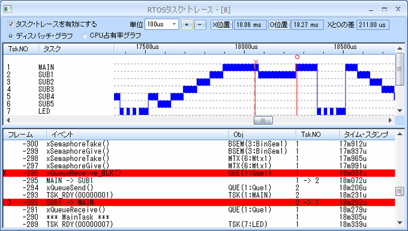Viewport: 408px width, 231px height.
Task: Zoom in with the plus button
Action: tap(187, 25)
